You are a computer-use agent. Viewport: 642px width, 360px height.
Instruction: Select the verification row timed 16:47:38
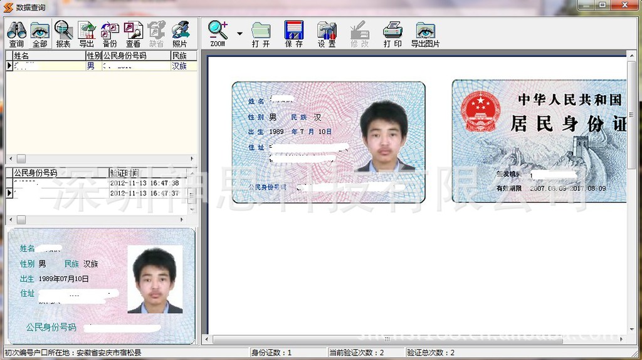pyautogui.click(x=100, y=183)
